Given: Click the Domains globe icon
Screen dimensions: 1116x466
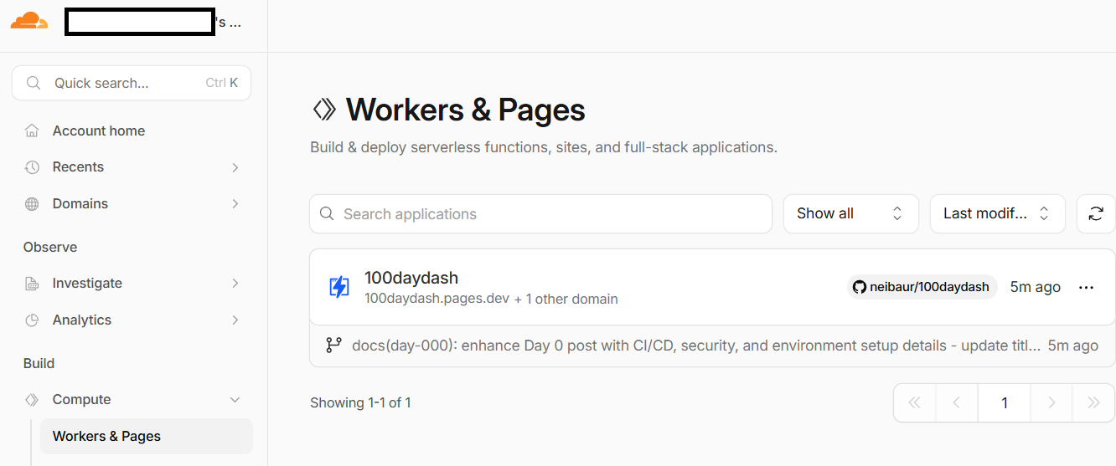Looking at the screenshot, I should point(32,204).
